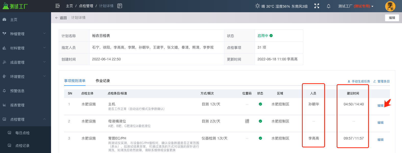402x153 pixels.
Task: Click the plan name 裕农日检表
Action: point(101,36)
